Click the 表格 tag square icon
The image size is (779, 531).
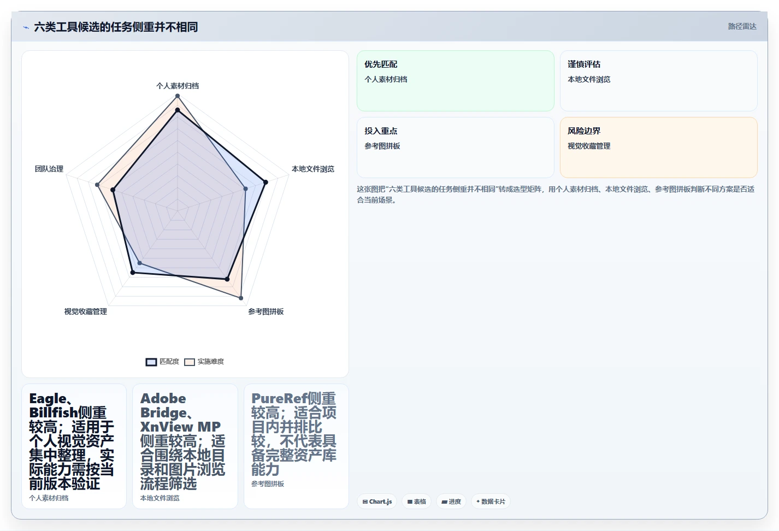(410, 501)
